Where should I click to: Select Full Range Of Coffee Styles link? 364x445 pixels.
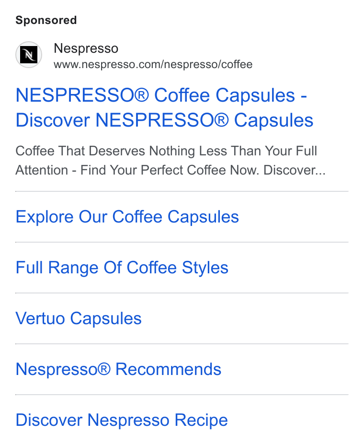(122, 268)
